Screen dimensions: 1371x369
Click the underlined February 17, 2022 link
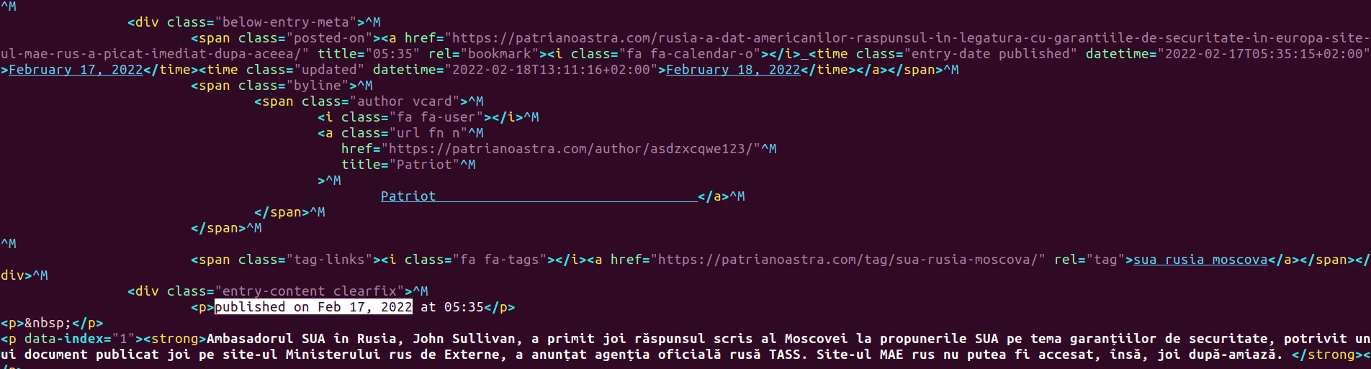click(76, 70)
